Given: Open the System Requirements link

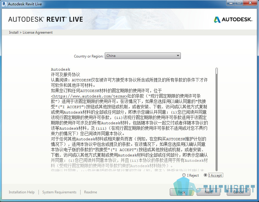Looking at the screenshot, I should point(59,192).
